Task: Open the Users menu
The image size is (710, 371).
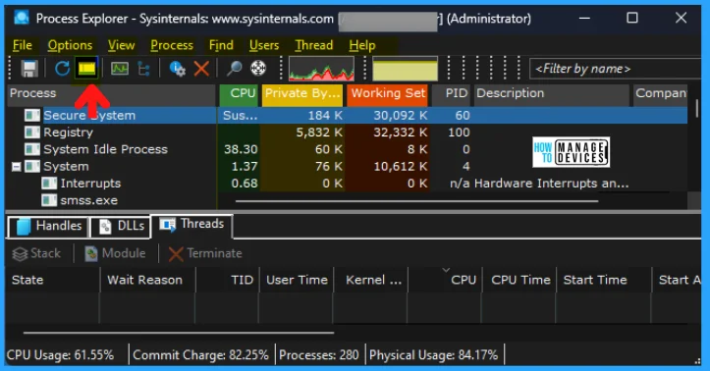Action: (264, 45)
